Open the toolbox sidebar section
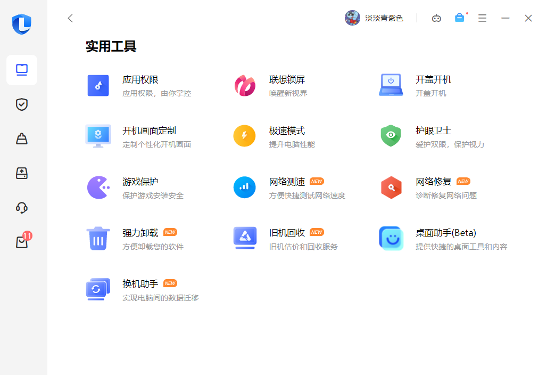Image resolution: width=547 pixels, height=375 pixels. click(x=22, y=138)
